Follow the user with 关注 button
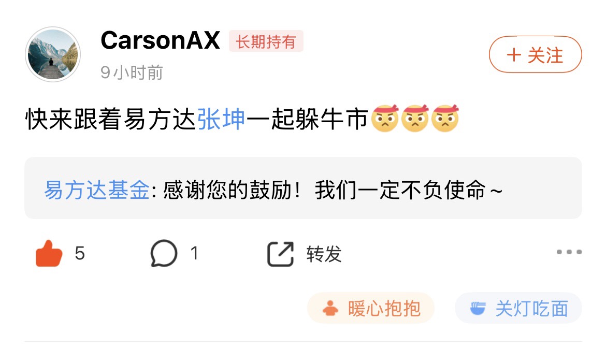The width and height of the screenshot is (606, 348). pos(535,54)
